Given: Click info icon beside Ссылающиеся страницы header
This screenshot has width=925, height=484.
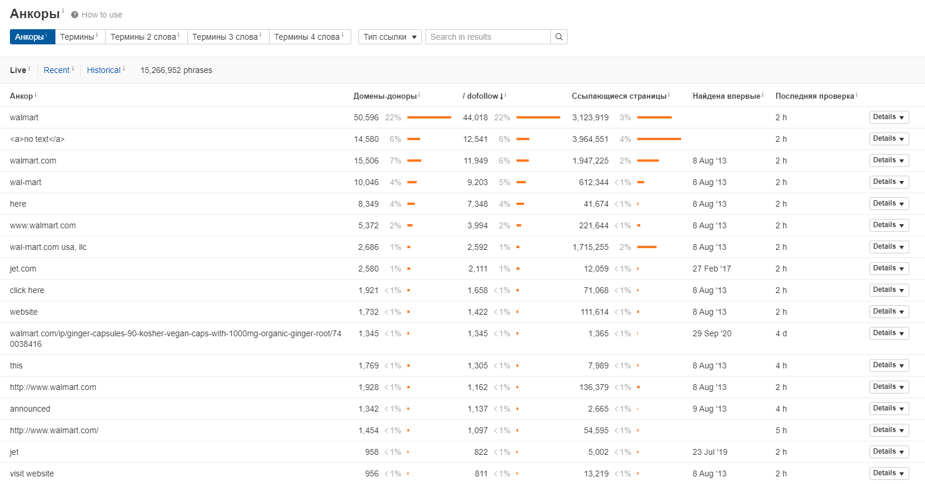Looking at the screenshot, I should click(x=669, y=95).
